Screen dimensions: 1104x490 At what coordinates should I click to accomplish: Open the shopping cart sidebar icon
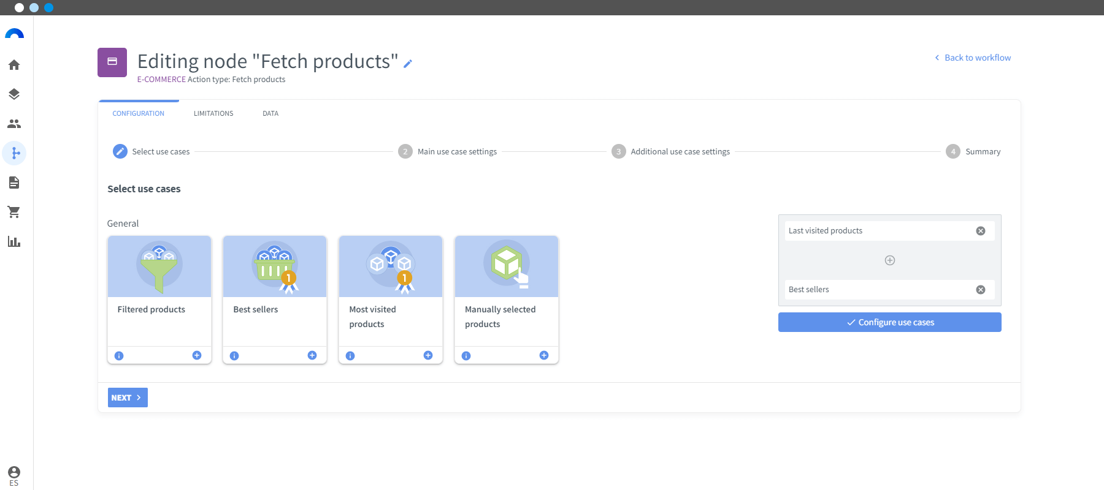point(14,212)
